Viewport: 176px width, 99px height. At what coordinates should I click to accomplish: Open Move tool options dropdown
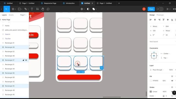9,9
